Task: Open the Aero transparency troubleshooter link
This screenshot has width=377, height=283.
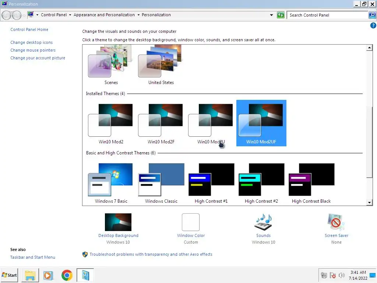Action: coord(151,254)
